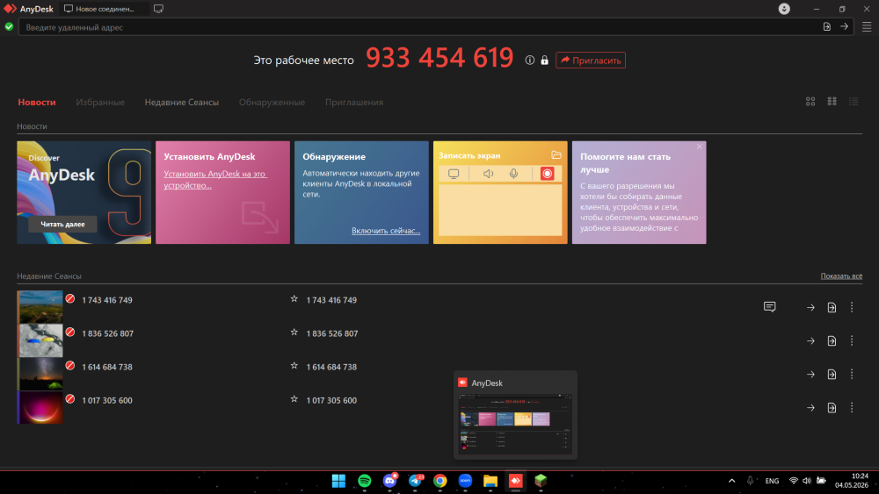
Task: Favorite session 1 743 416 749 with star
Action: [294, 298]
